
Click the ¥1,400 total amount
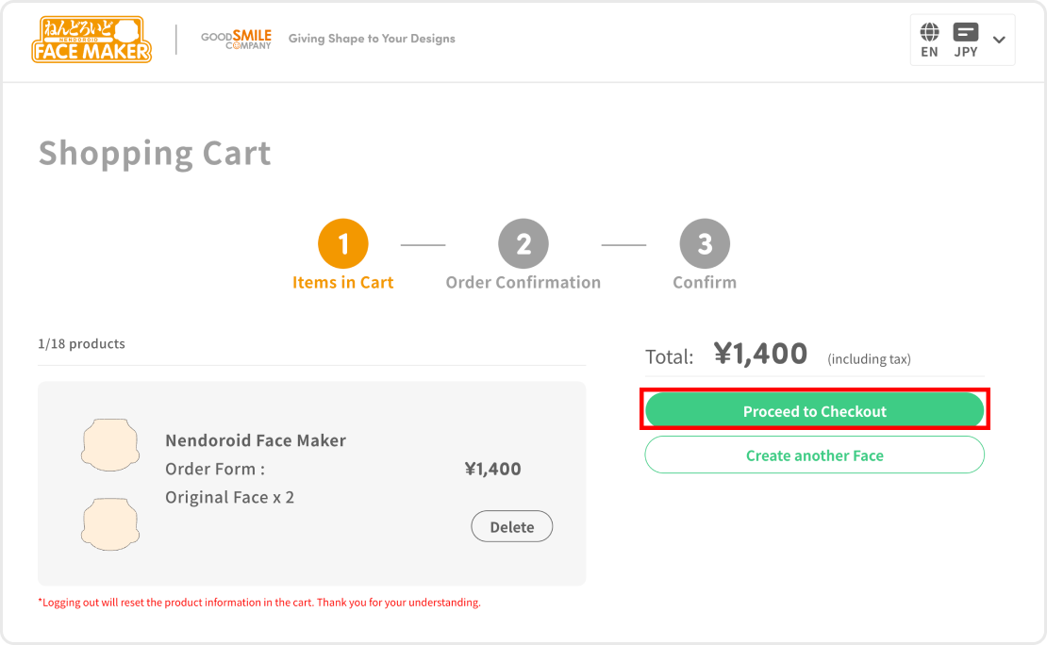point(760,354)
